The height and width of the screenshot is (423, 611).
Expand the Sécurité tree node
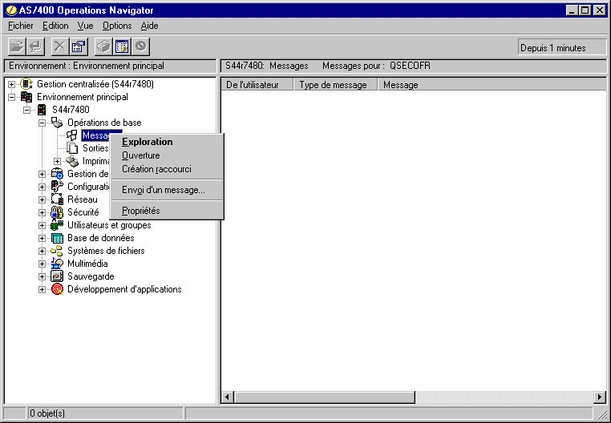click(42, 212)
